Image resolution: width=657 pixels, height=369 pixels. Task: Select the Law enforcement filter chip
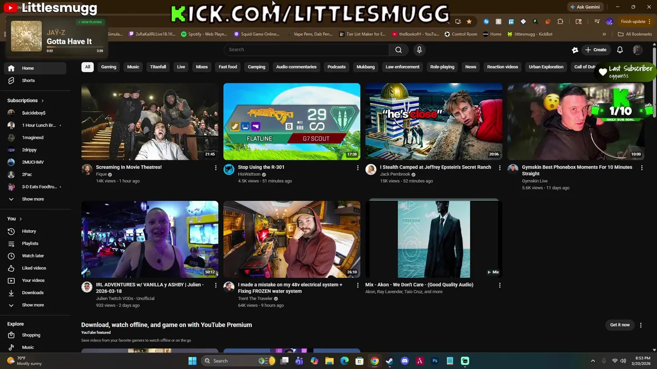(x=402, y=67)
